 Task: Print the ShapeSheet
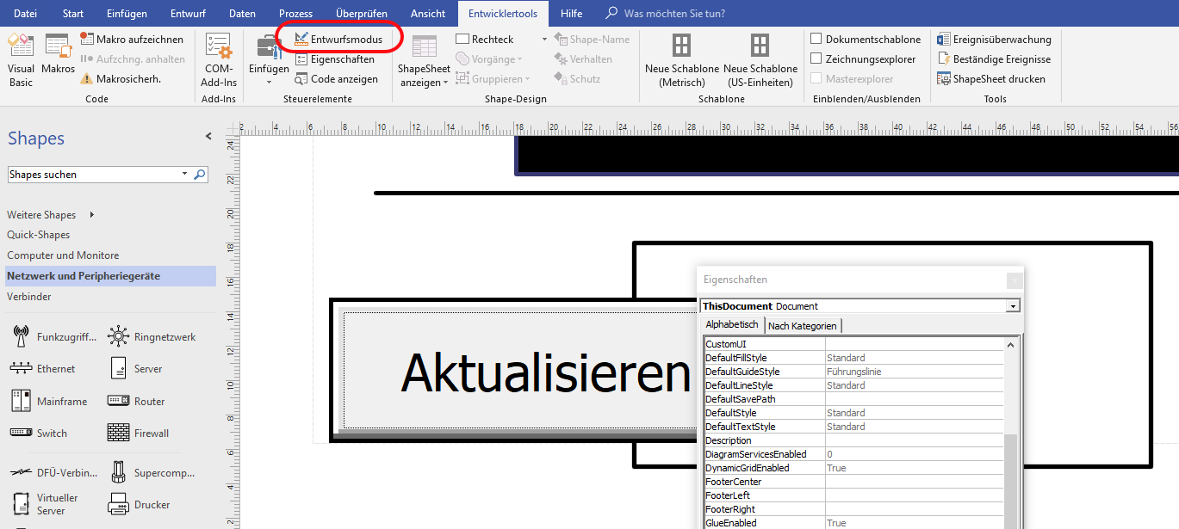[x=991, y=78]
